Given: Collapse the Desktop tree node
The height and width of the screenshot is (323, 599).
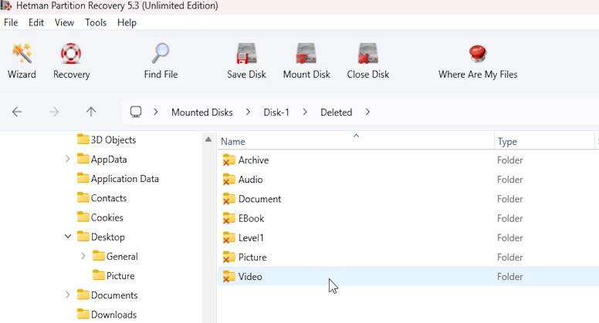Looking at the screenshot, I should click(68, 237).
